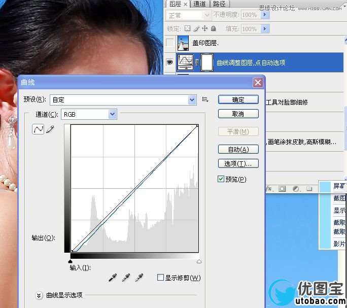Screen dimensions: 347x308
Task: Pick the gray point eyedropper
Action: coord(126,277)
